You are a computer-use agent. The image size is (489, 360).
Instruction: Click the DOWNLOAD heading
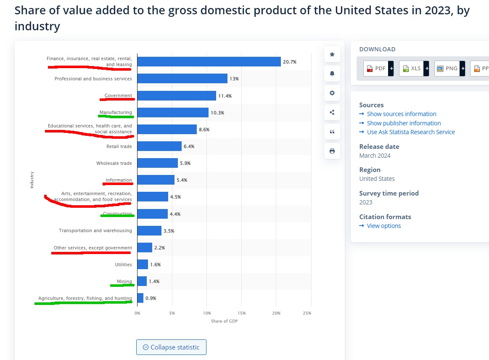pyautogui.click(x=377, y=49)
